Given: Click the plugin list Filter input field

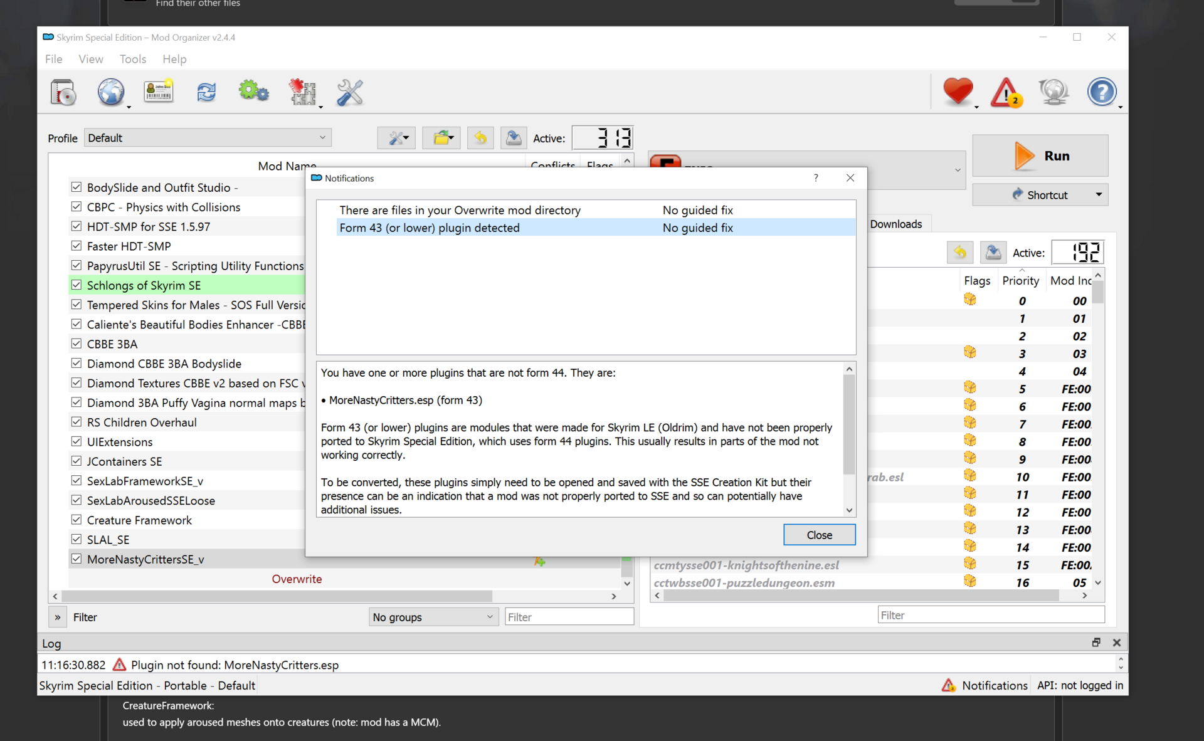Looking at the screenshot, I should pyautogui.click(x=991, y=615).
